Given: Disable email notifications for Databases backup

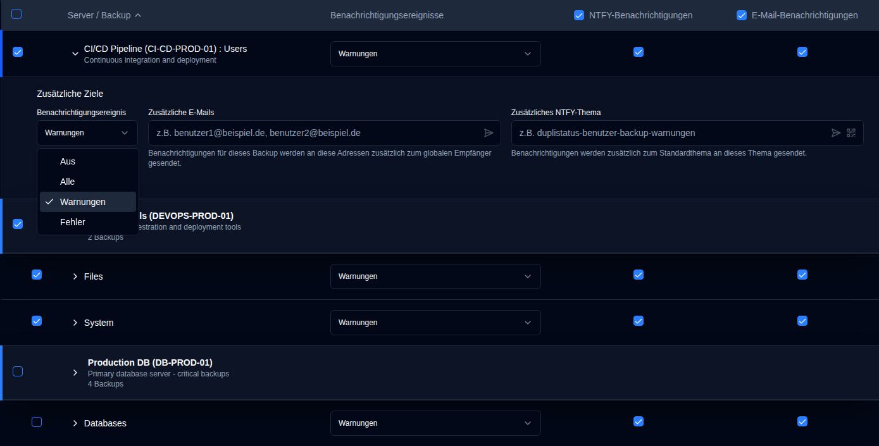Looking at the screenshot, I should [802, 421].
